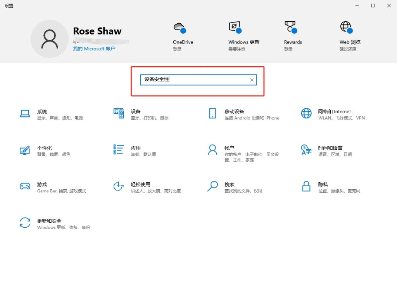Open the 移动设备 phone icon
The width and height of the screenshot is (397, 289).
(212, 113)
